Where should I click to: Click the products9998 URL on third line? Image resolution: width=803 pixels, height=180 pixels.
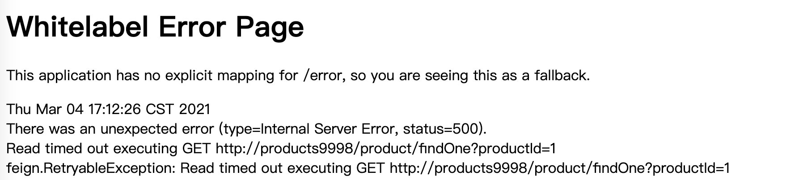pyautogui.click(x=385, y=149)
